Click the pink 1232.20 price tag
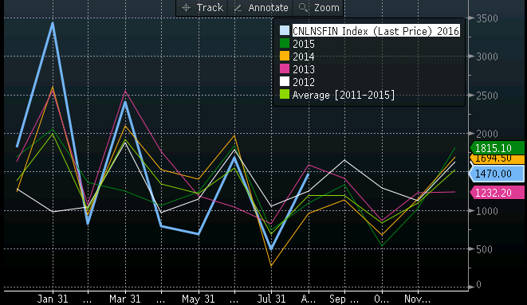 [497, 193]
